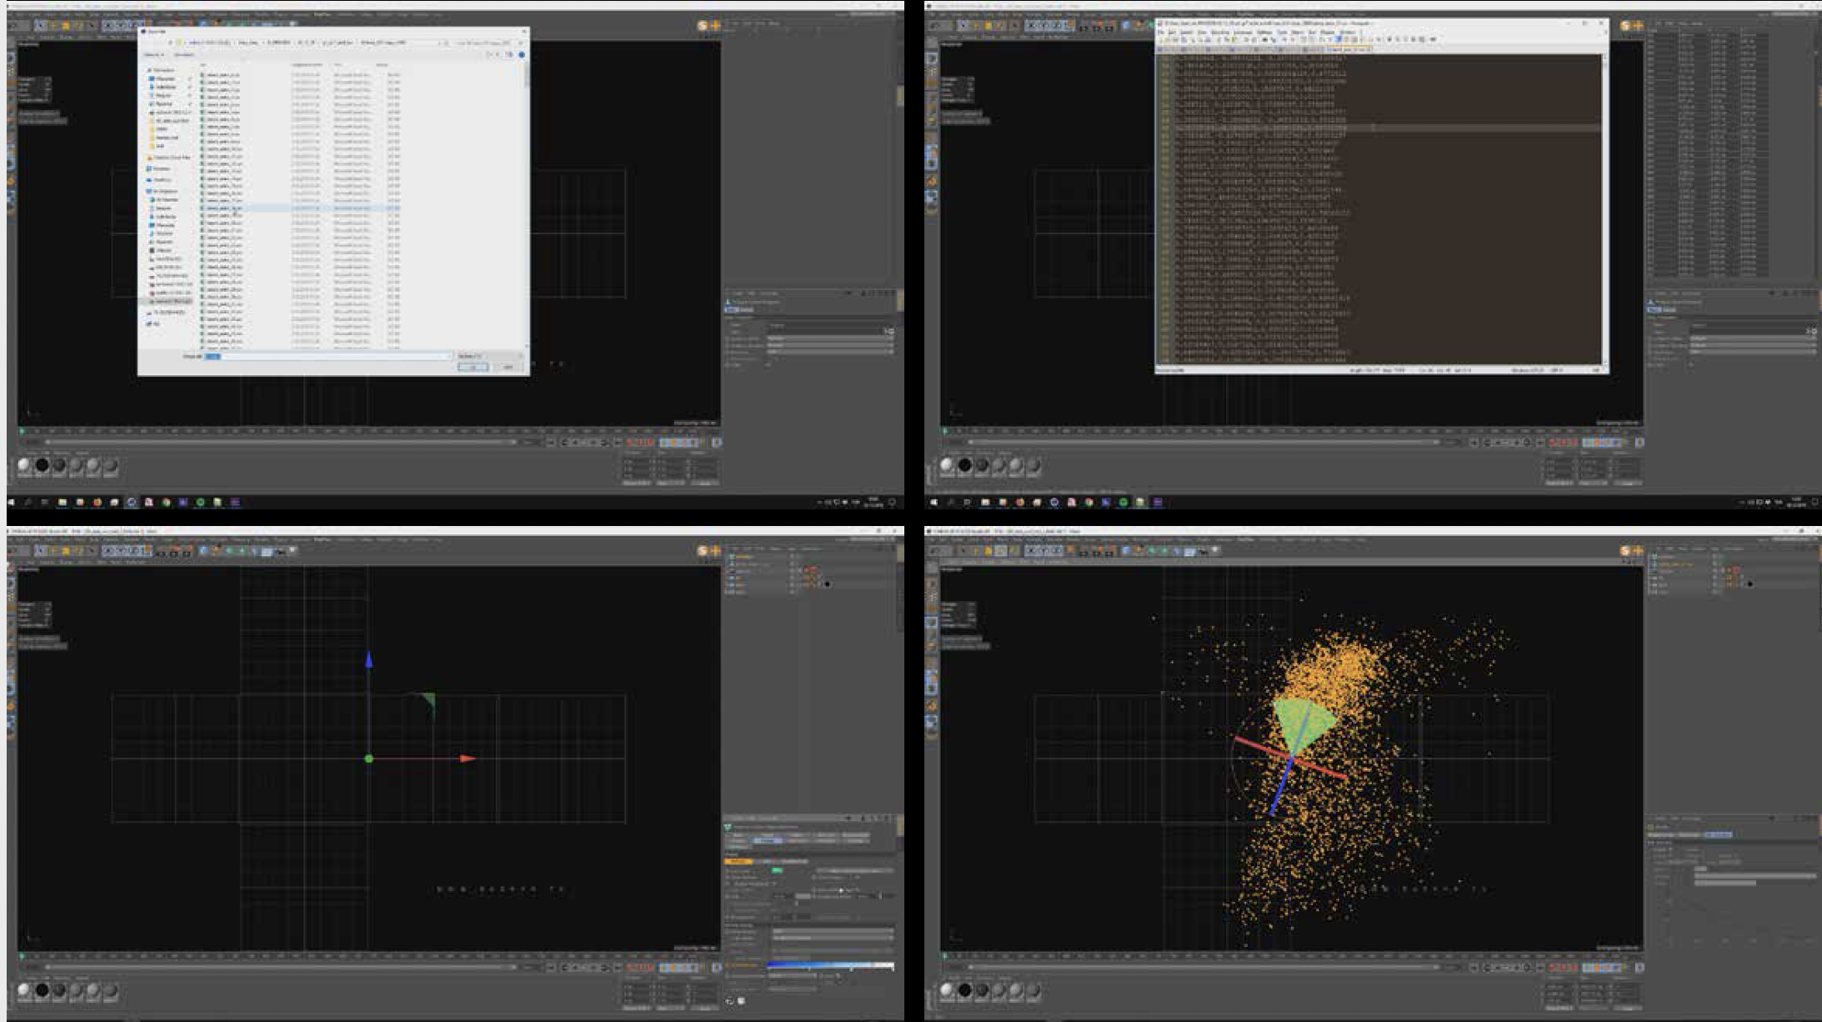Click the red X-axis arrow of the gizmo

click(x=468, y=759)
